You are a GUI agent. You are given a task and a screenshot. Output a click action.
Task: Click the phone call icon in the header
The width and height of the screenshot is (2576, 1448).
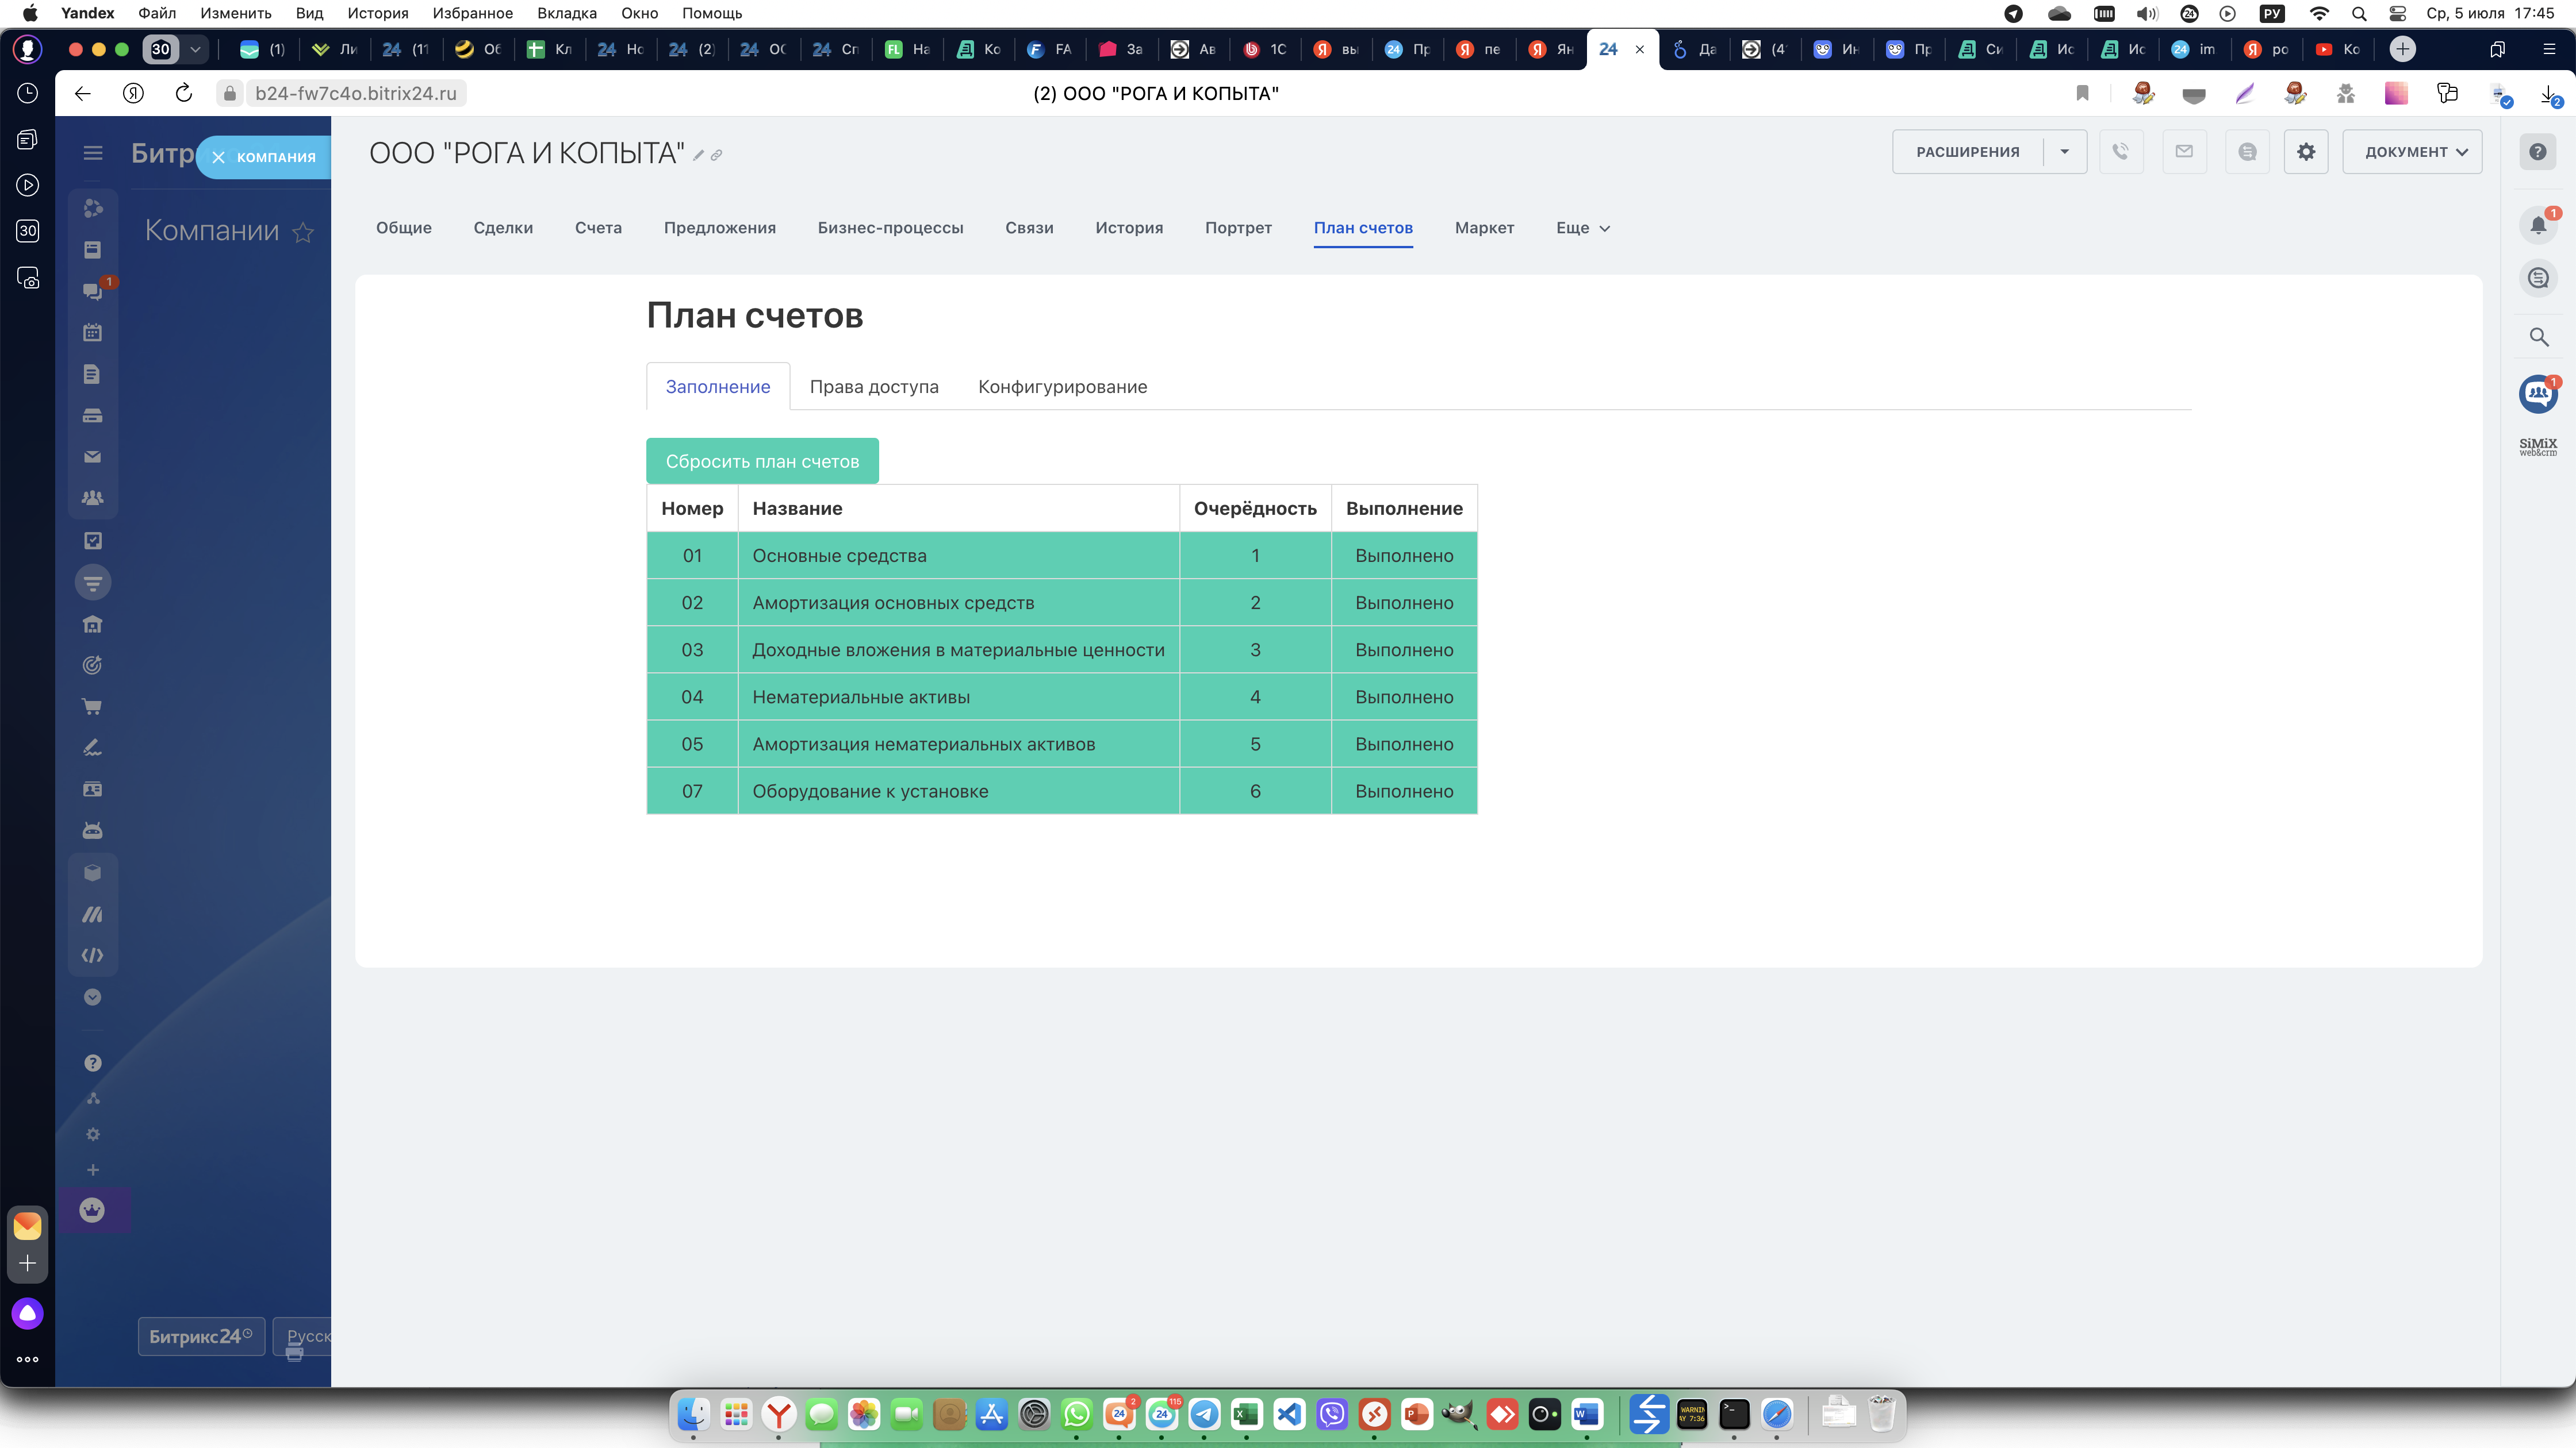tap(2120, 152)
